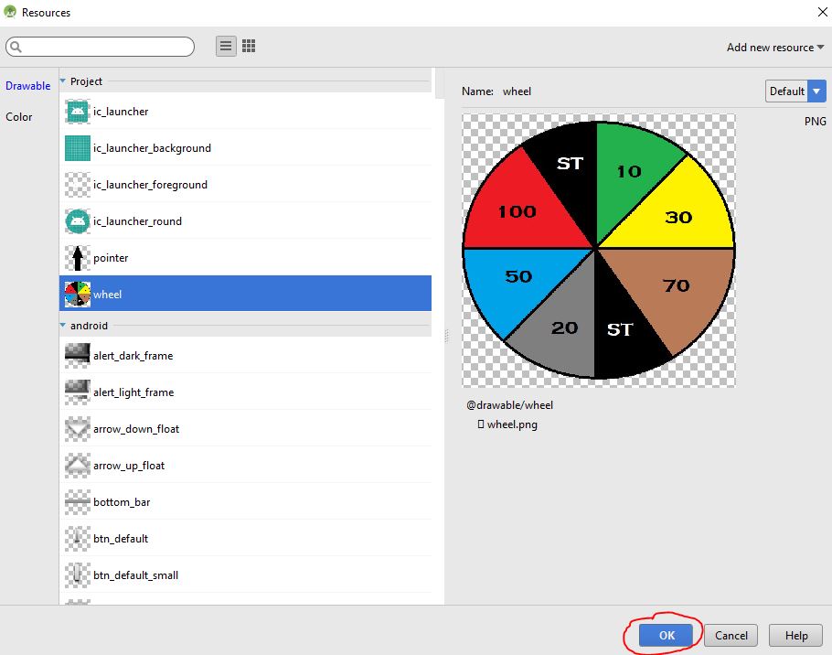Open the Add new resource dropdown

coord(774,48)
